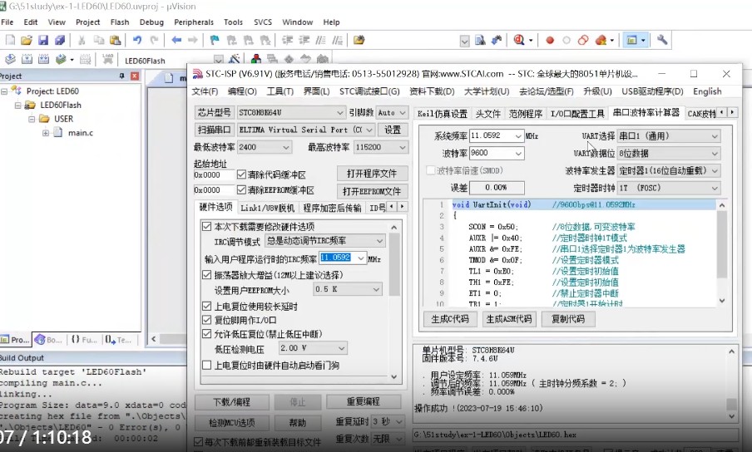The image size is (752, 452).
Task: Click hardware options list vertical scrollbar
Action: coord(394,302)
